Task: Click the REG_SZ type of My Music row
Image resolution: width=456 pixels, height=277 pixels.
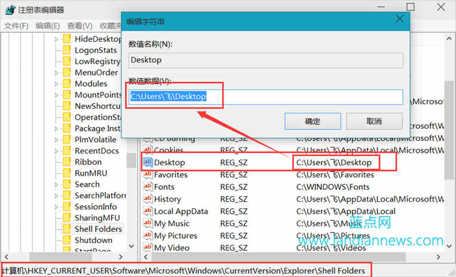Action: (x=234, y=223)
